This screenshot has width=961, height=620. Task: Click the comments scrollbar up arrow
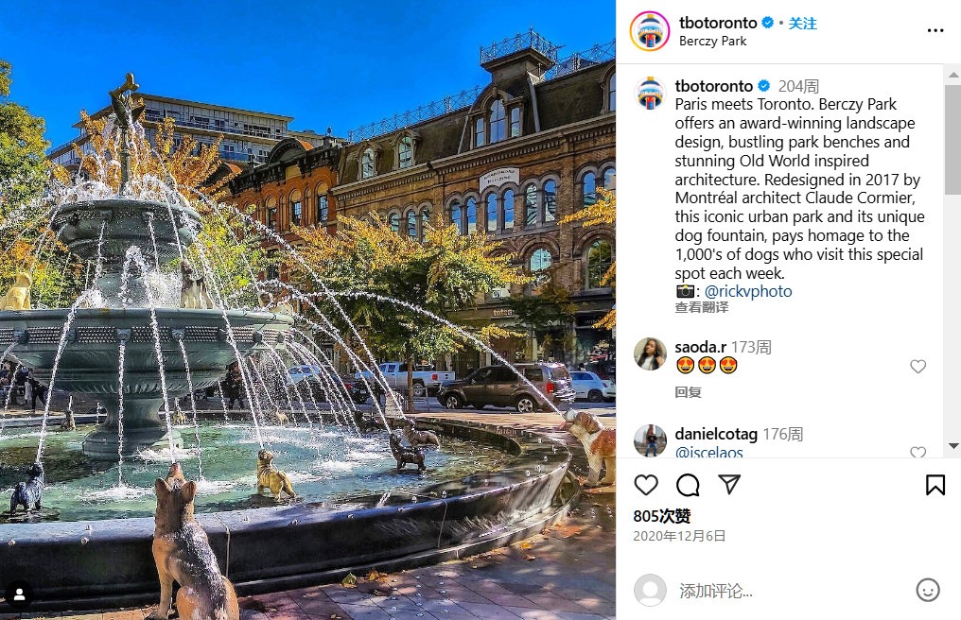pos(953,75)
